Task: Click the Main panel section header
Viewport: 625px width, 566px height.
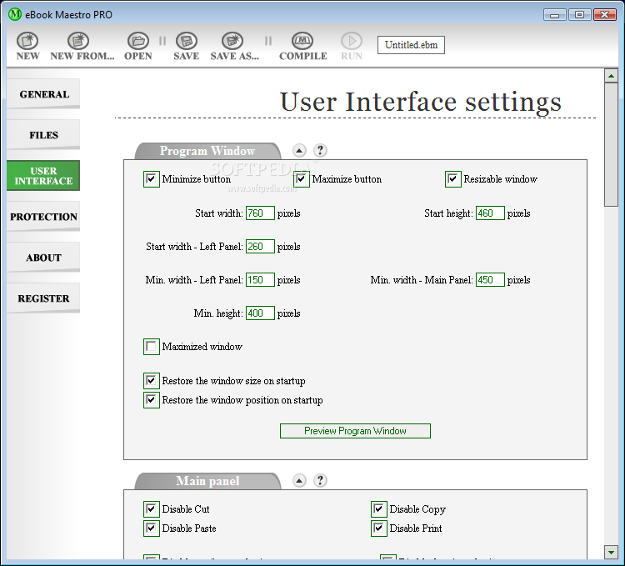Action: [207, 481]
